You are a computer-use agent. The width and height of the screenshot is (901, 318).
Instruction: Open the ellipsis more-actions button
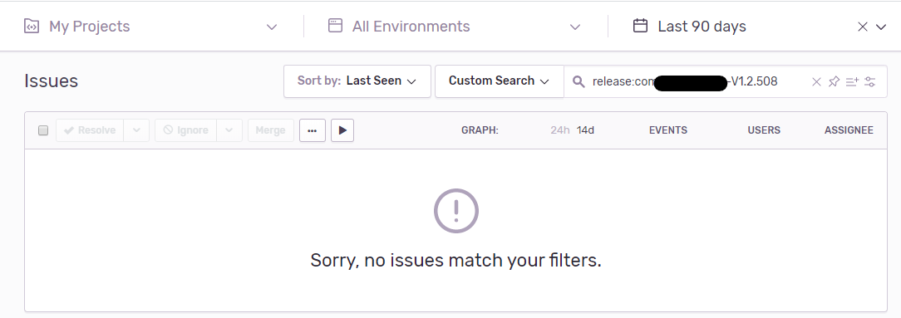click(x=312, y=130)
